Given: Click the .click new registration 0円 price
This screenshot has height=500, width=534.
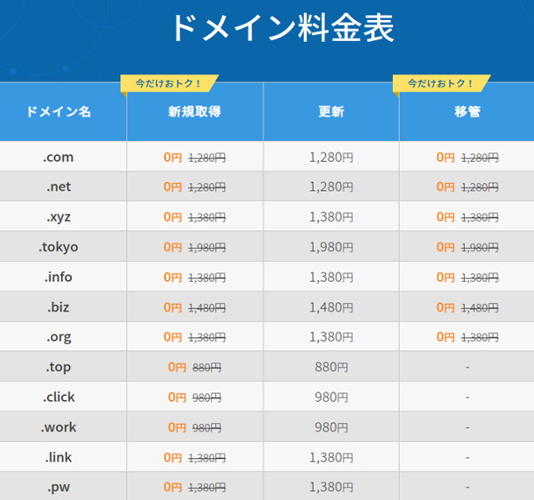Looking at the screenshot, I should click(177, 397).
